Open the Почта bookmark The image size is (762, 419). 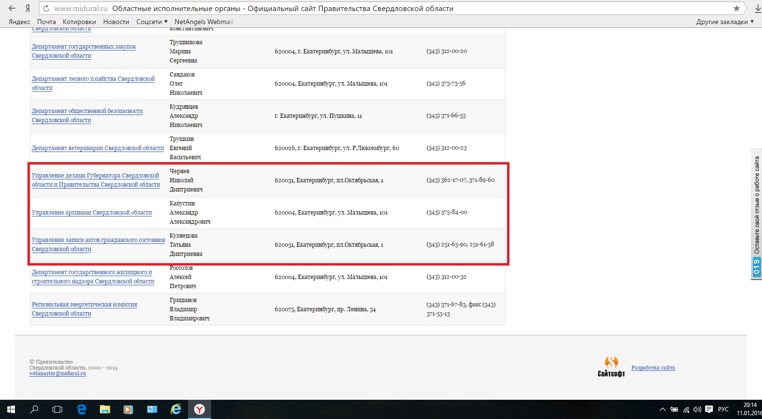click(x=46, y=22)
